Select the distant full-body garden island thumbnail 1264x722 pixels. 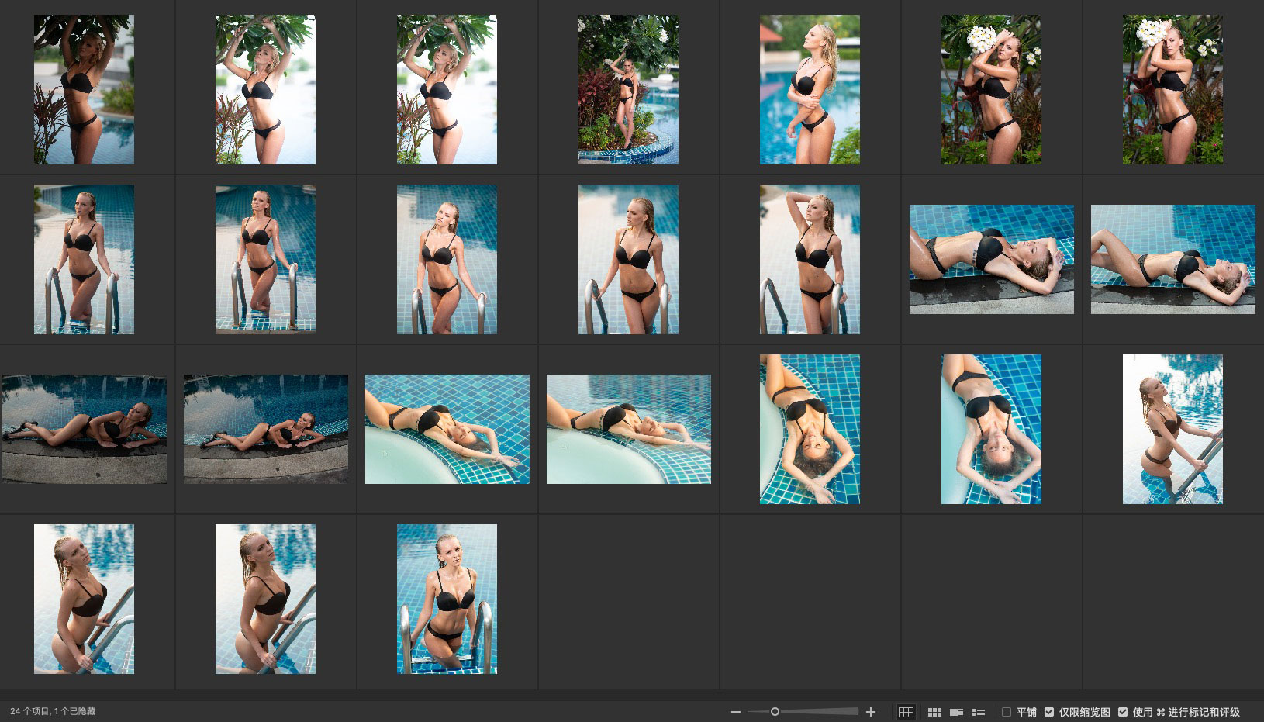pyautogui.click(x=628, y=89)
